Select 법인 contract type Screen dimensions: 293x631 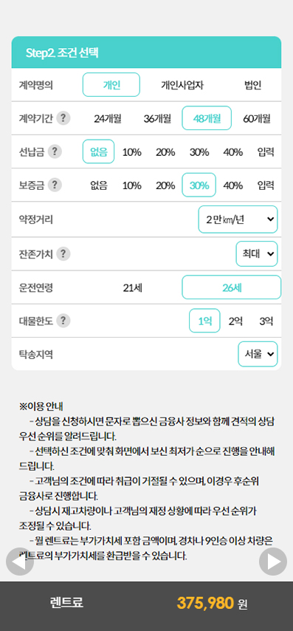click(x=253, y=85)
